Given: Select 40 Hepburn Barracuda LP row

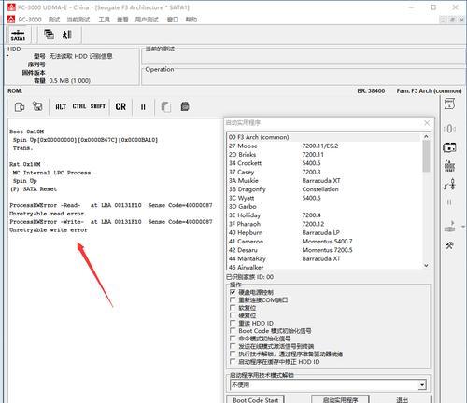Looking at the screenshot, I should [324, 232].
